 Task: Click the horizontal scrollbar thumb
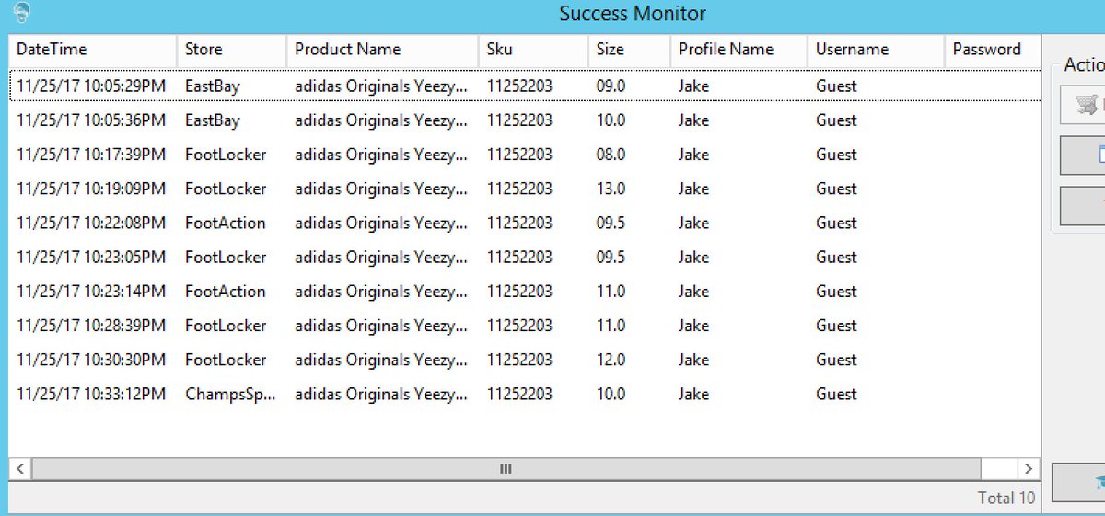tap(506, 469)
